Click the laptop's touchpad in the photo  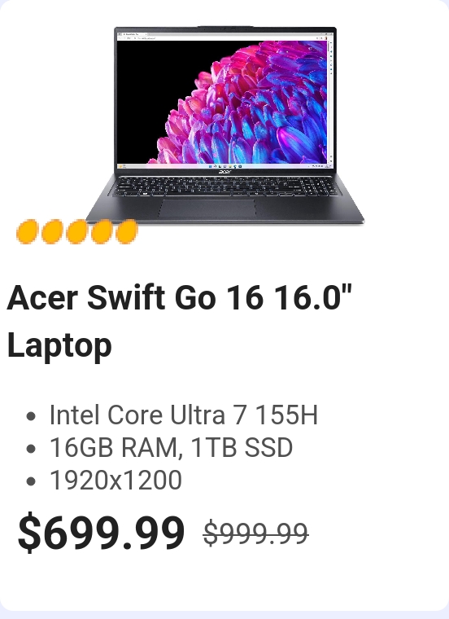[x=207, y=208]
